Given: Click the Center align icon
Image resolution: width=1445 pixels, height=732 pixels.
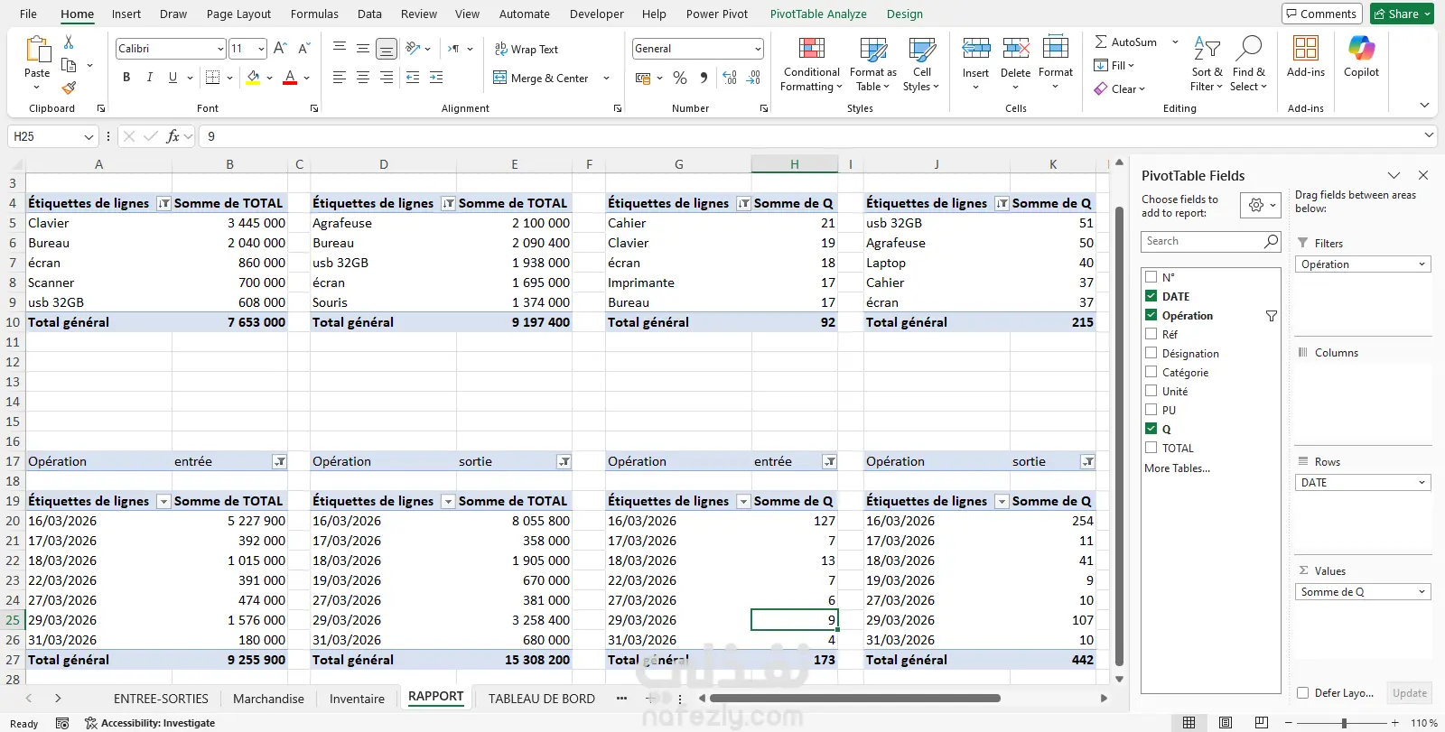Looking at the screenshot, I should click(363, 78).
